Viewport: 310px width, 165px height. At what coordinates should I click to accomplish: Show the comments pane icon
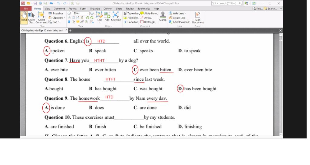coord(78,22)
